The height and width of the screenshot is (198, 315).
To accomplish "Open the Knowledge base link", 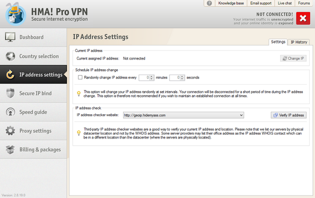I will point(231,3).
